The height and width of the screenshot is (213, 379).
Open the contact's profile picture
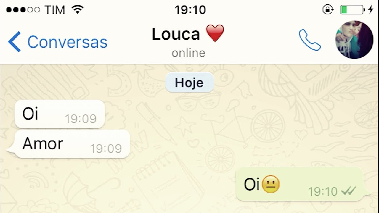(354, 40)
